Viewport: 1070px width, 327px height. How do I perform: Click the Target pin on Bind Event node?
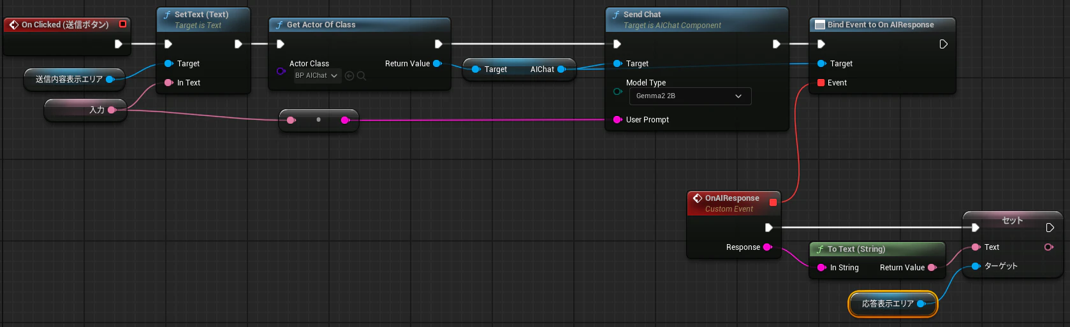pos(822,64)
